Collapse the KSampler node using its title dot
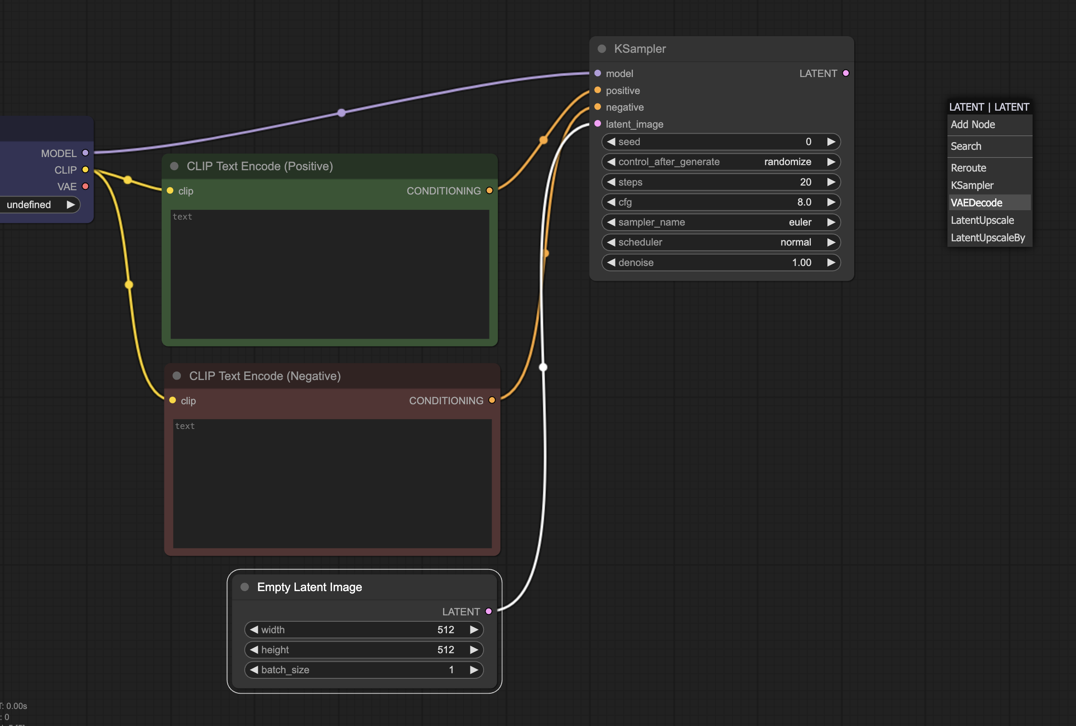The height and width of the screenshot is (726, 1076). tap(602, 49)
